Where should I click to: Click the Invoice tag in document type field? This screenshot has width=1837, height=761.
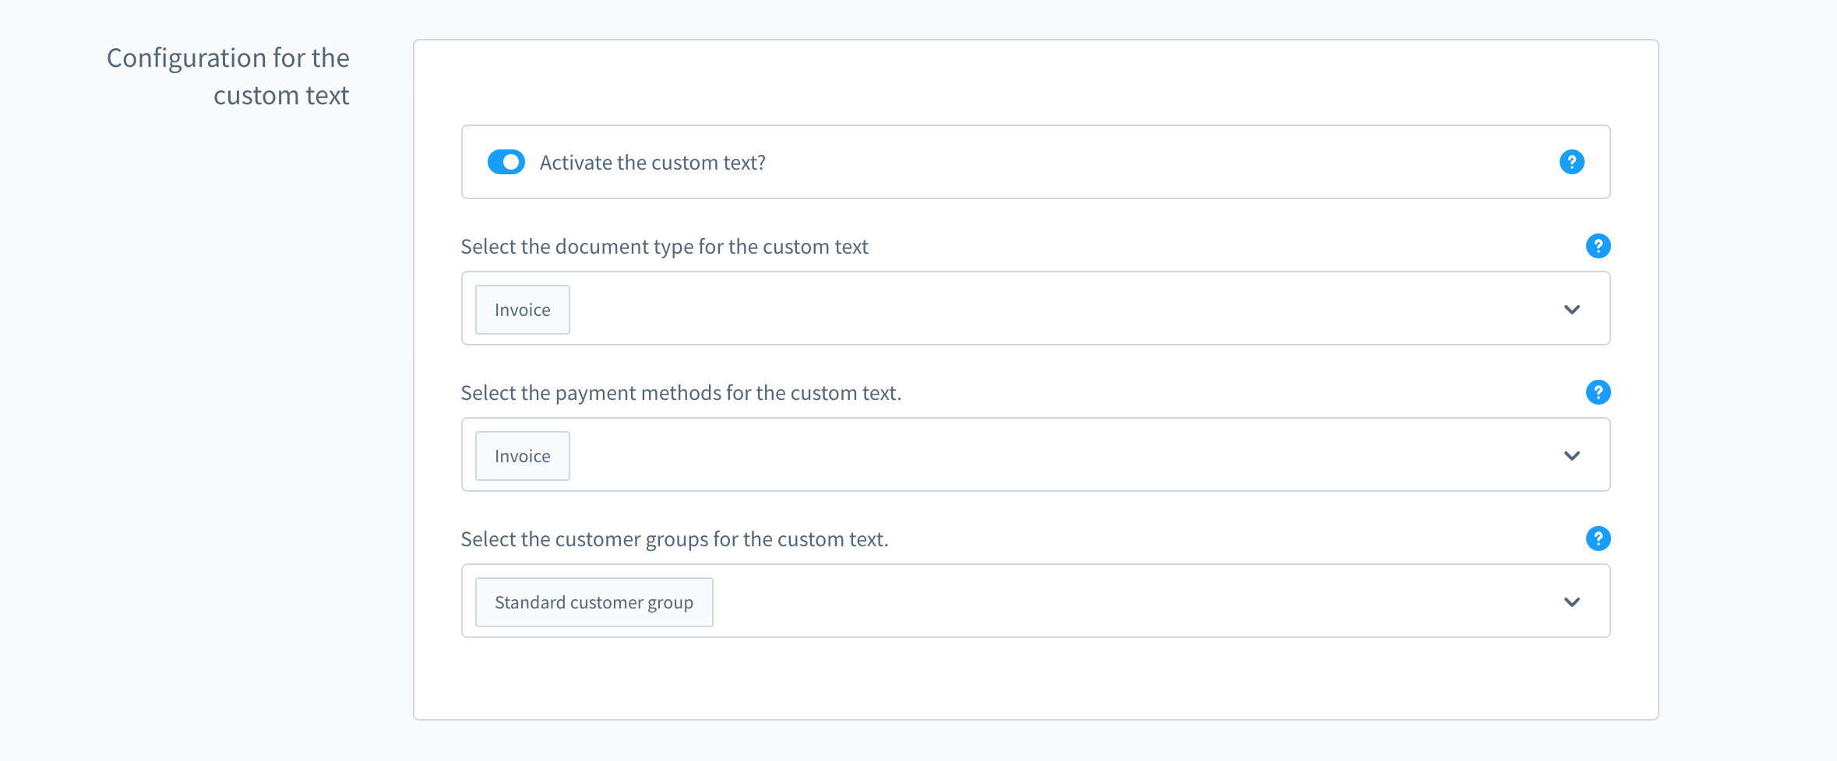[x=522, y=310]
